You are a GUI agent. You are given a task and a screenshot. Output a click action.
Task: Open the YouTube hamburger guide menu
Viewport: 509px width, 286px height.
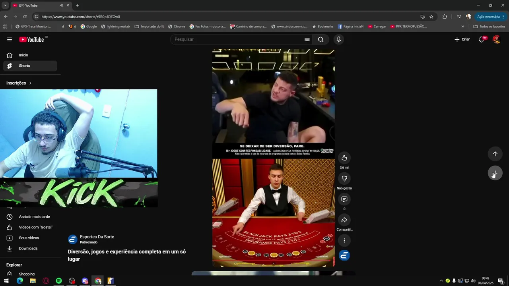(10, 39)
